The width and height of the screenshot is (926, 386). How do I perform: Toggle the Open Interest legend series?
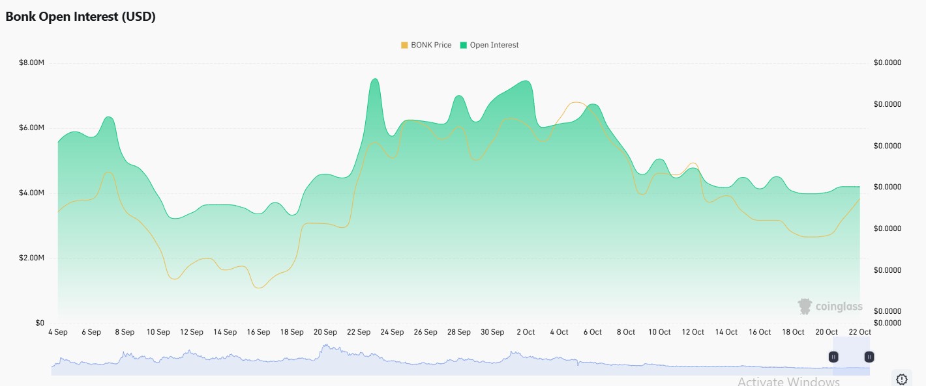pyautogui.click(x=489, y=45)
